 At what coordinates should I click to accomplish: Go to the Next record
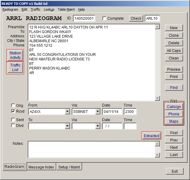(x=174, y=147)
